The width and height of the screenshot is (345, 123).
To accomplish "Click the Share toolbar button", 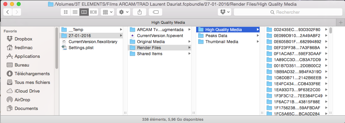I will [139, 12].
